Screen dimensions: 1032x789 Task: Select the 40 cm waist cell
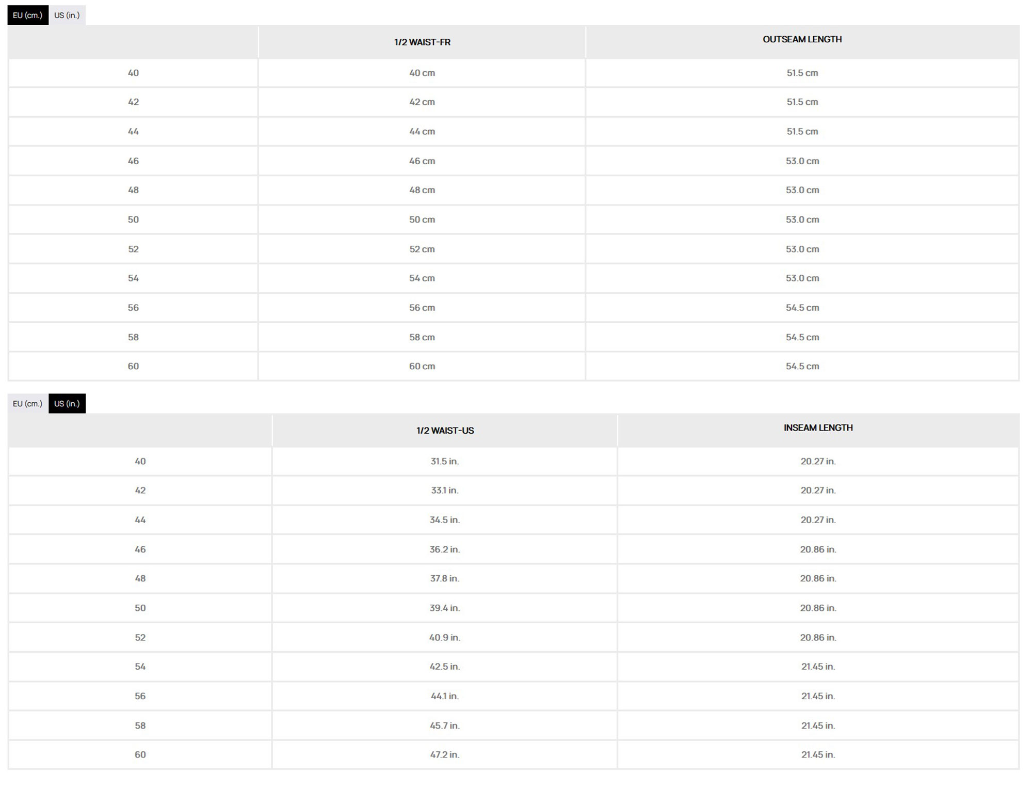click(x=422, y=73)
